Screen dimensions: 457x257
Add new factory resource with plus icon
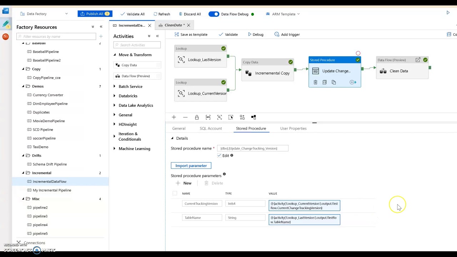tap(101, 36)
